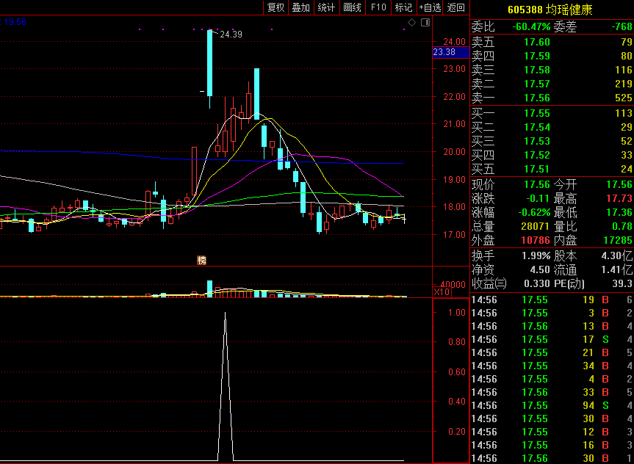Open the 复权 adjustment menu

pos(276,7)
